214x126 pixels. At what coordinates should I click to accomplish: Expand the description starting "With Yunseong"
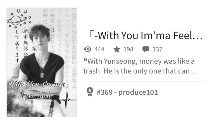pos(140,66)
